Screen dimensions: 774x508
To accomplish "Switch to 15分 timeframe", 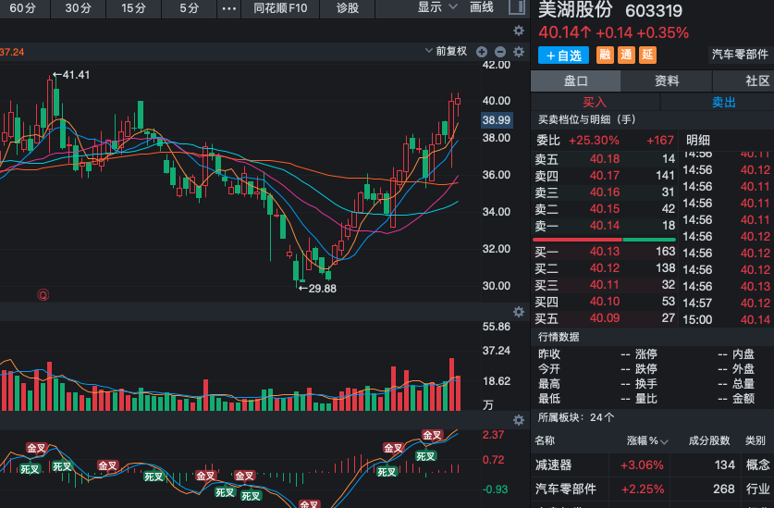I will click(134, 8).
